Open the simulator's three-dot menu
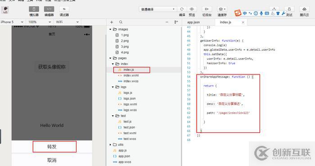Screen dimensions: 315x166 [87, 35]
